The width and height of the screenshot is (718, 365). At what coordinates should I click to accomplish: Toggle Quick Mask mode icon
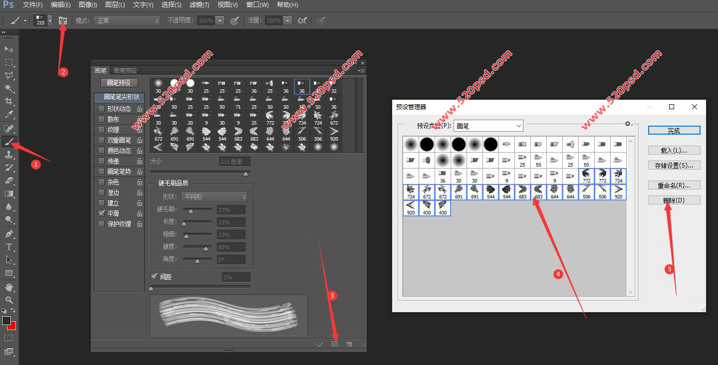9,338
